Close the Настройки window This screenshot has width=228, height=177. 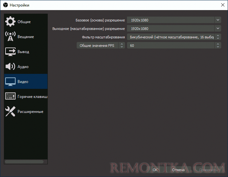pos(222,5)
